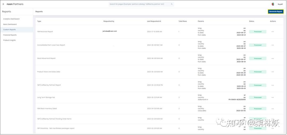Open ellipsis menu for Product Views and Sales Data
This screenshot has height=135, width=287.
point(273,72)
